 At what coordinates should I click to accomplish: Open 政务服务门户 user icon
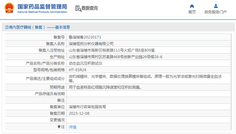click(x=216, y=6)
